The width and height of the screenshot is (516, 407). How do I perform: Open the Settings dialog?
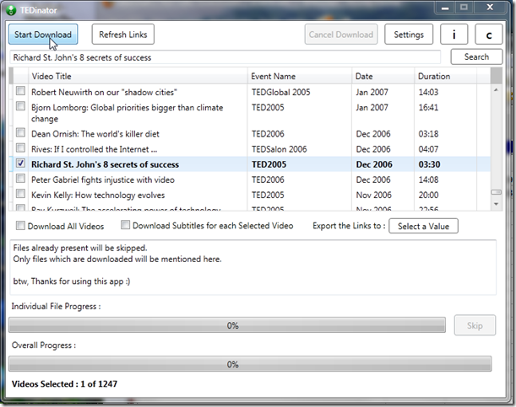[x=409, y=35]
